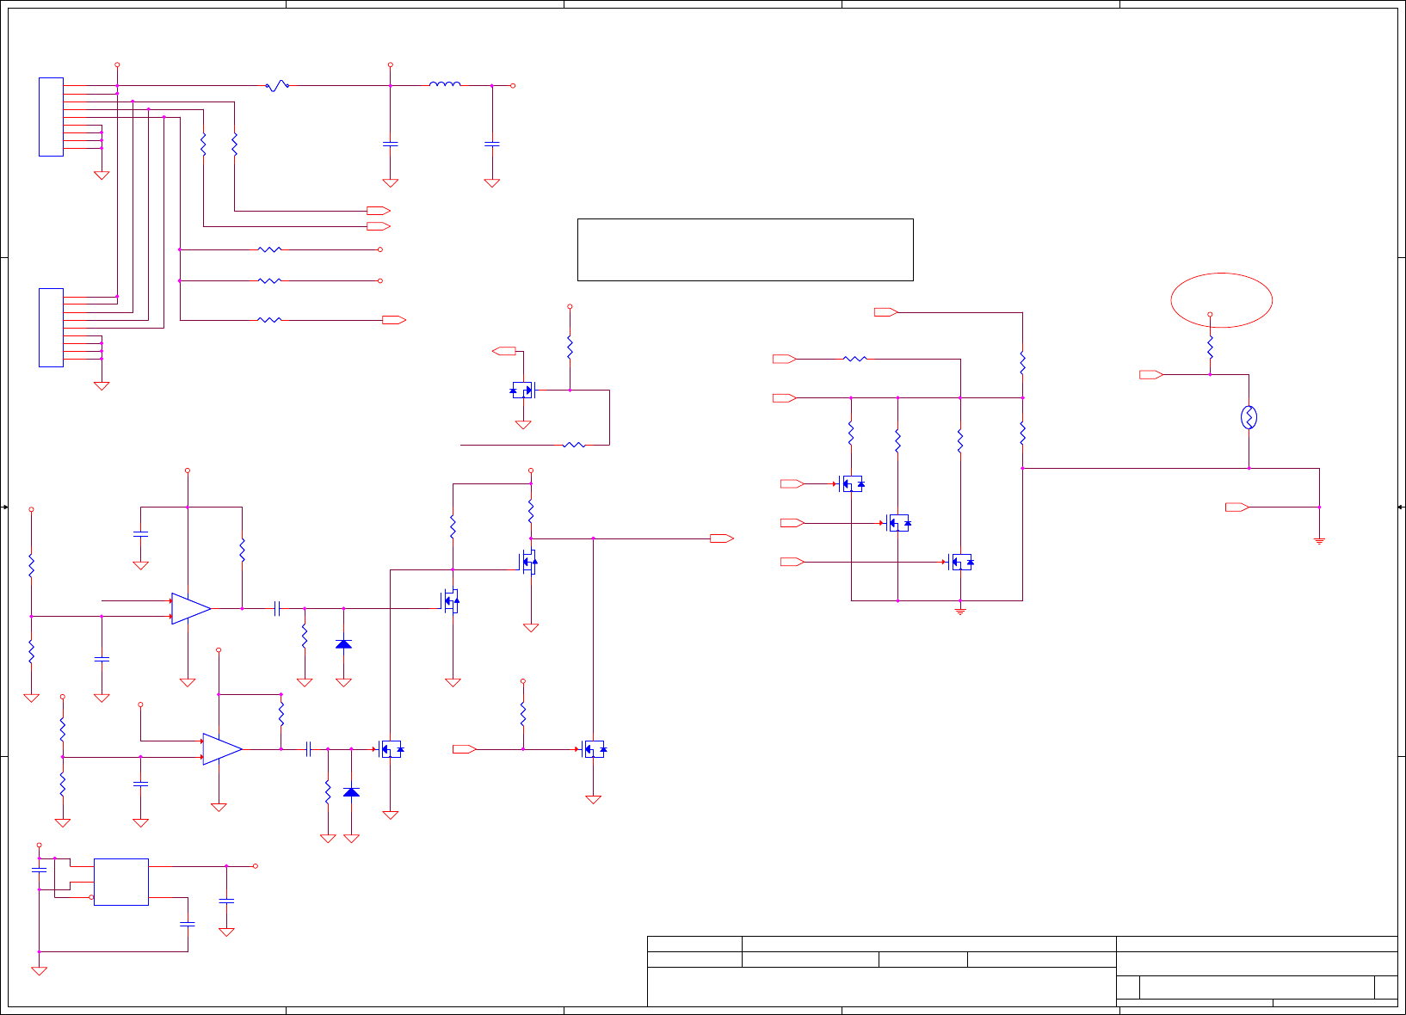
Task: Select the resistor directly under the red ellipse
Action: [x=1210, y=347]
